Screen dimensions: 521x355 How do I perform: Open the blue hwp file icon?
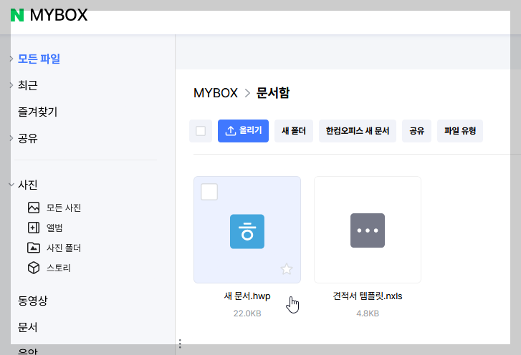(x=247, y=232)
